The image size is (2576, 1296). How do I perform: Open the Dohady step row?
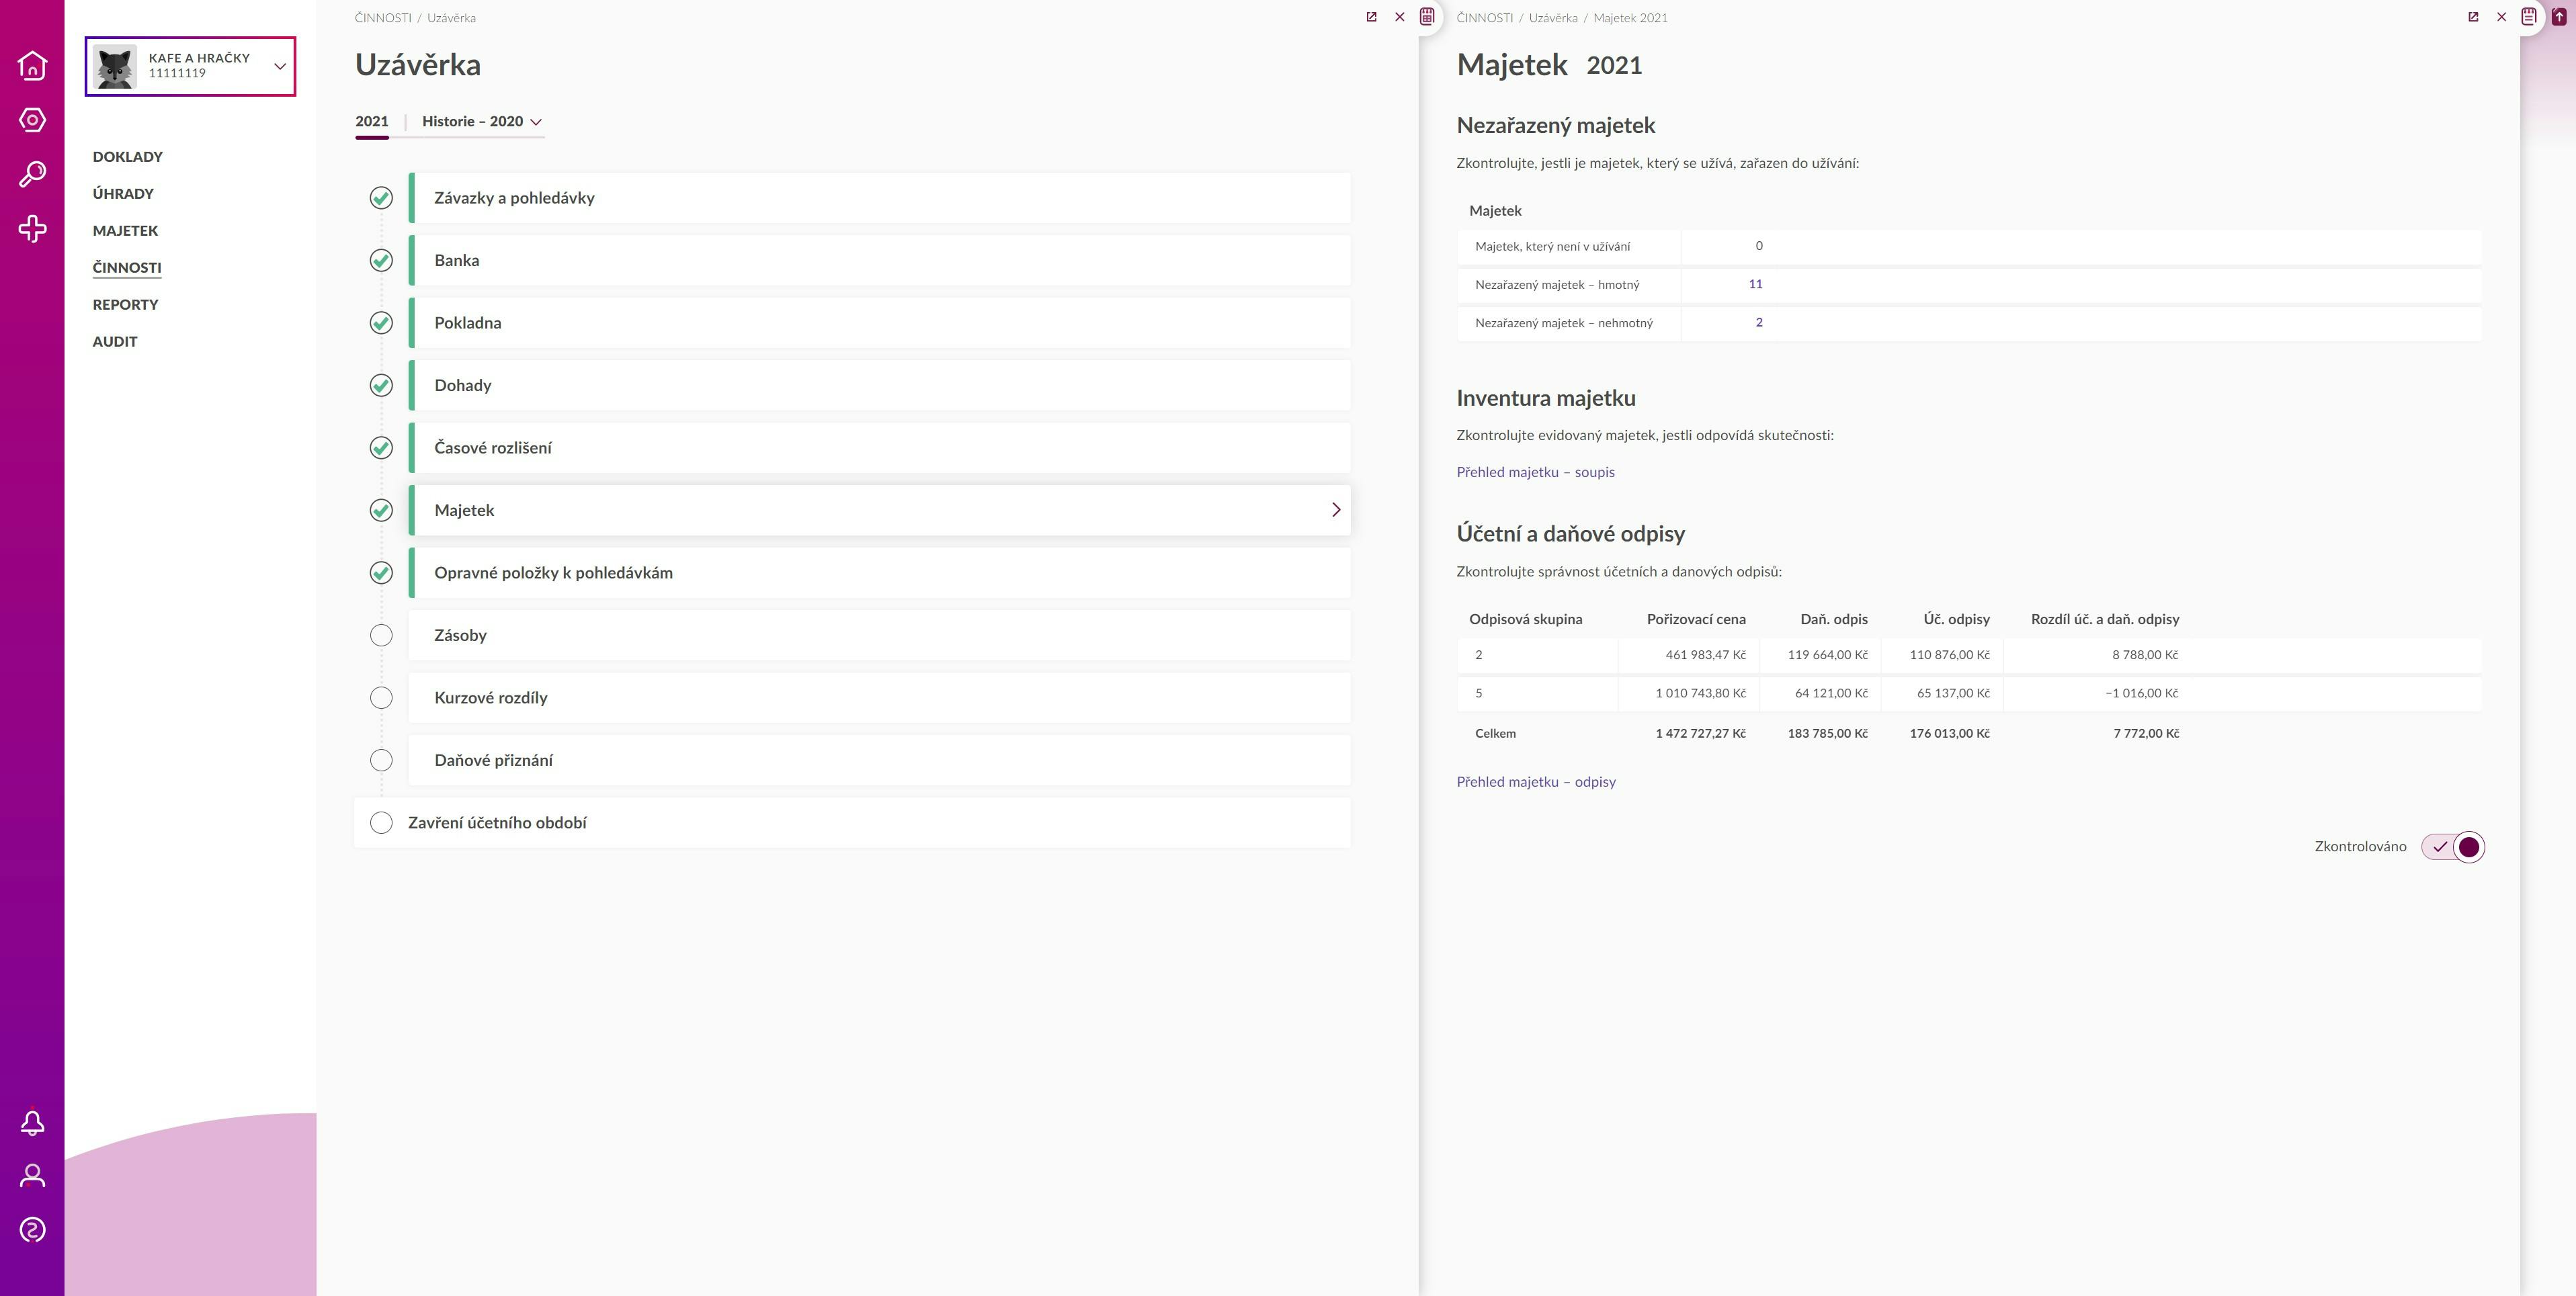[879, 385]
